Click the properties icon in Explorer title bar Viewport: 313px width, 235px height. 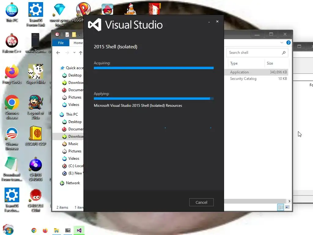(x=67, y=35)
